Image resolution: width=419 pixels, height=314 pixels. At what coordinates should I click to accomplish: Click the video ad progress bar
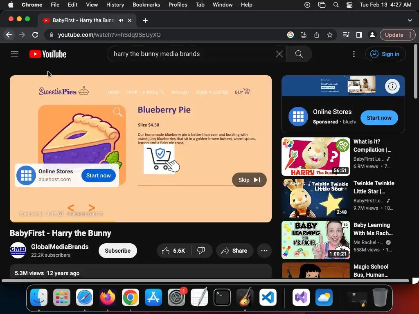(141, 221)
